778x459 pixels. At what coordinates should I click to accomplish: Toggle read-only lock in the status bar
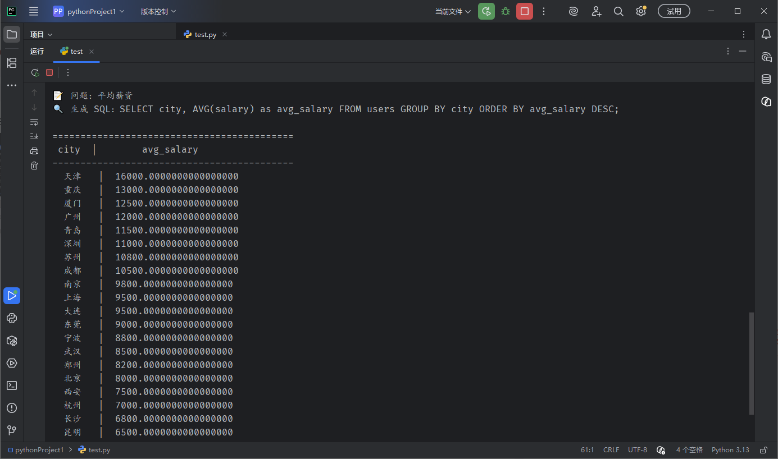coord(763,450)
